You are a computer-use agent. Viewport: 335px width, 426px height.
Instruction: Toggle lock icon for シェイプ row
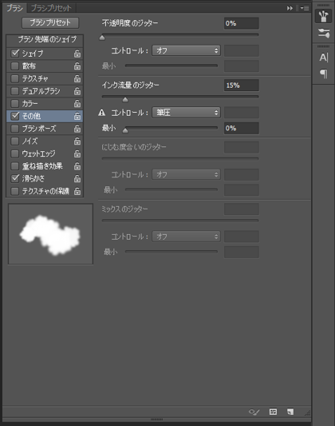coord(77,54)
